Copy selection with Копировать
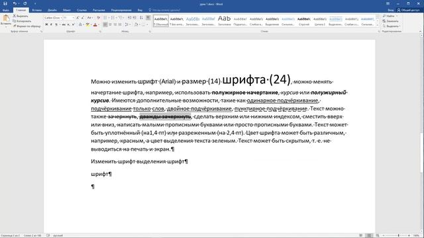The height and width of the screenshot is (238, 424). click(22, 21)
